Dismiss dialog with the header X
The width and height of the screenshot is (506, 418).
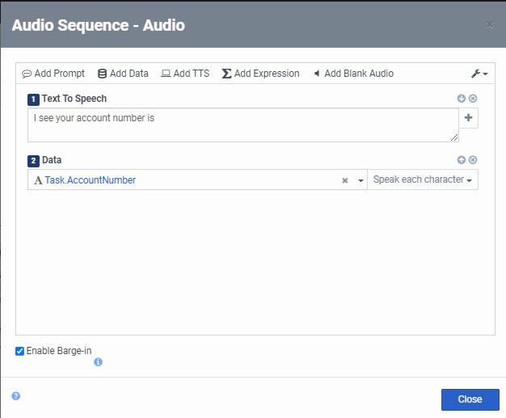(x=489, y=25)
